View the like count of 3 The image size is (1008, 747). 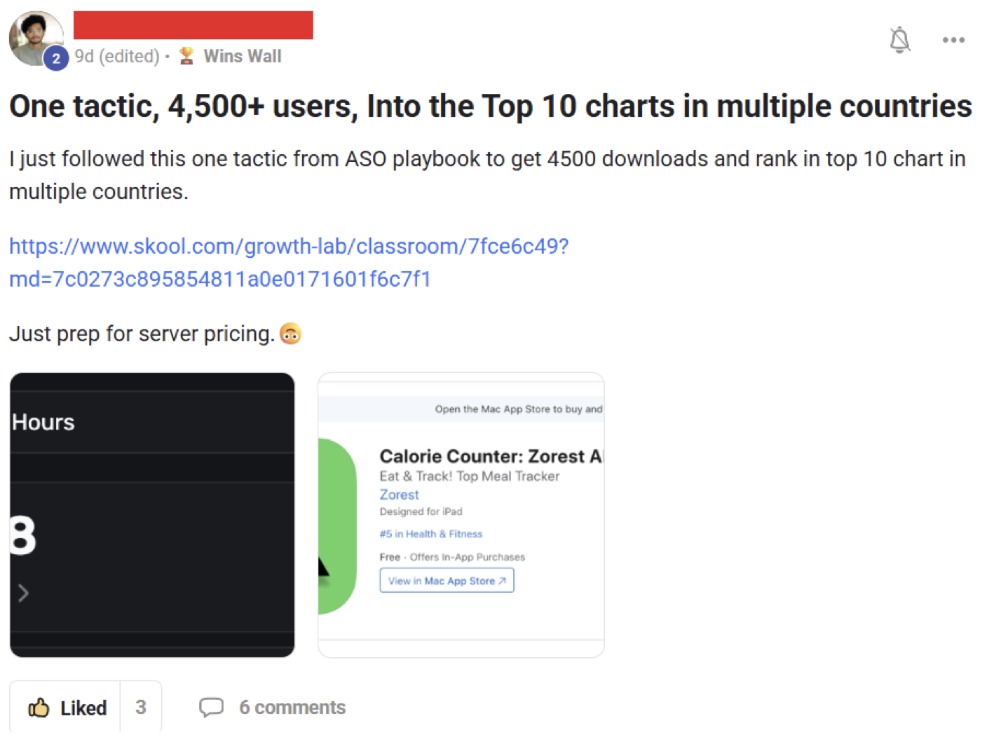click(141, 708)
